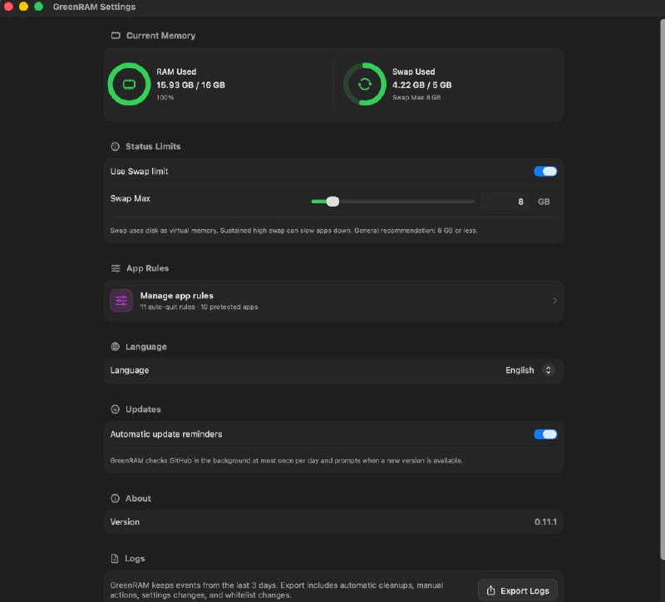
Task: Disable Automatic update reminders toggle
Action: pyautogui.click(x=545, y=434)
